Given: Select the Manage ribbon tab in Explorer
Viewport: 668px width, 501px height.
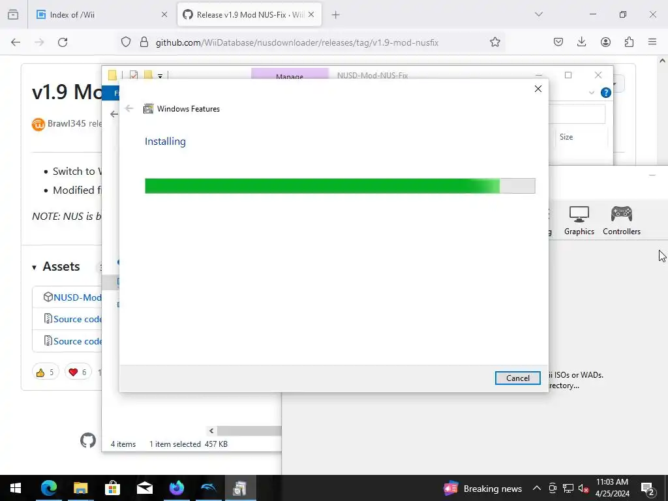Looking at the screenshot, I should pos(290,74).
